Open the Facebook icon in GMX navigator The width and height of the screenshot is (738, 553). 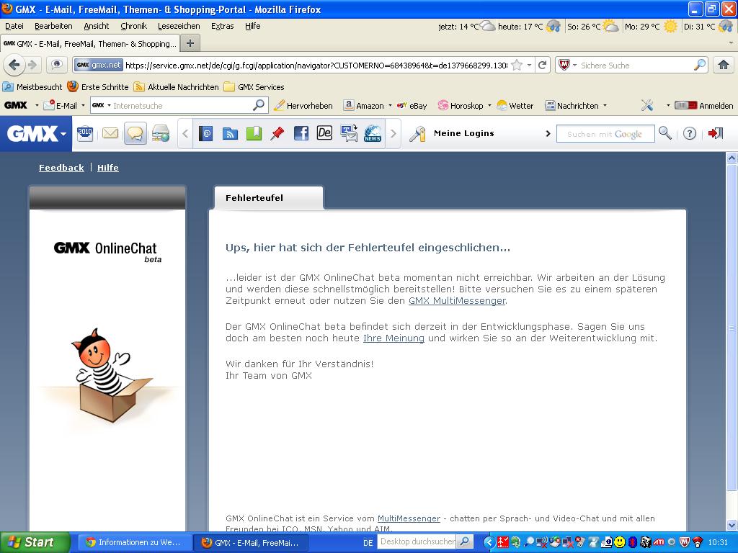[x=301, y=133]
